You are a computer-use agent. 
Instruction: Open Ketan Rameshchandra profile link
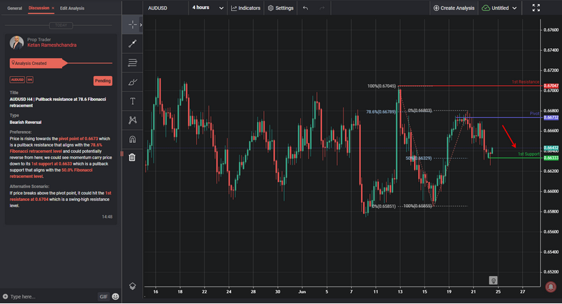click(x=52, y=45)
